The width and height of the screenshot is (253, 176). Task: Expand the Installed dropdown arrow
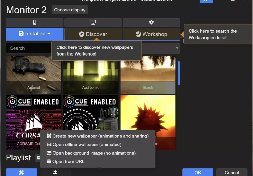pos(49,34)
